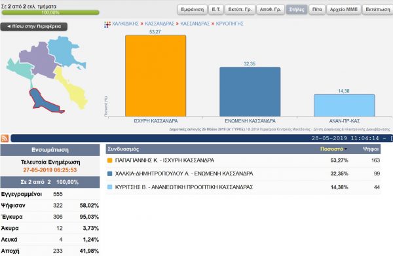Click the colored dots icon beside ΧΑΛΚΙΔΙΚΗΣ
The image size is (393, 256).
click(107, 24)
